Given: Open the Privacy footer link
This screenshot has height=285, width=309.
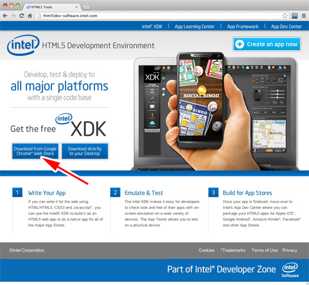Looking at the screenshot, I should pyautogui.click(x=290, y=250).
